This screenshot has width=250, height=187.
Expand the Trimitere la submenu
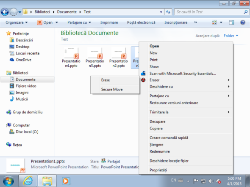pos(186,112)
